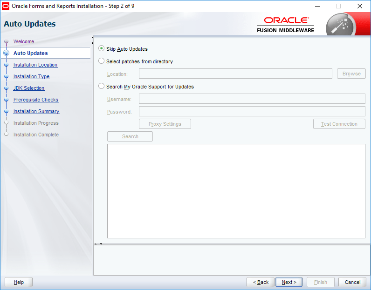Minimize the installer window
Screen dimensions: 371x290
coord(317,6)
